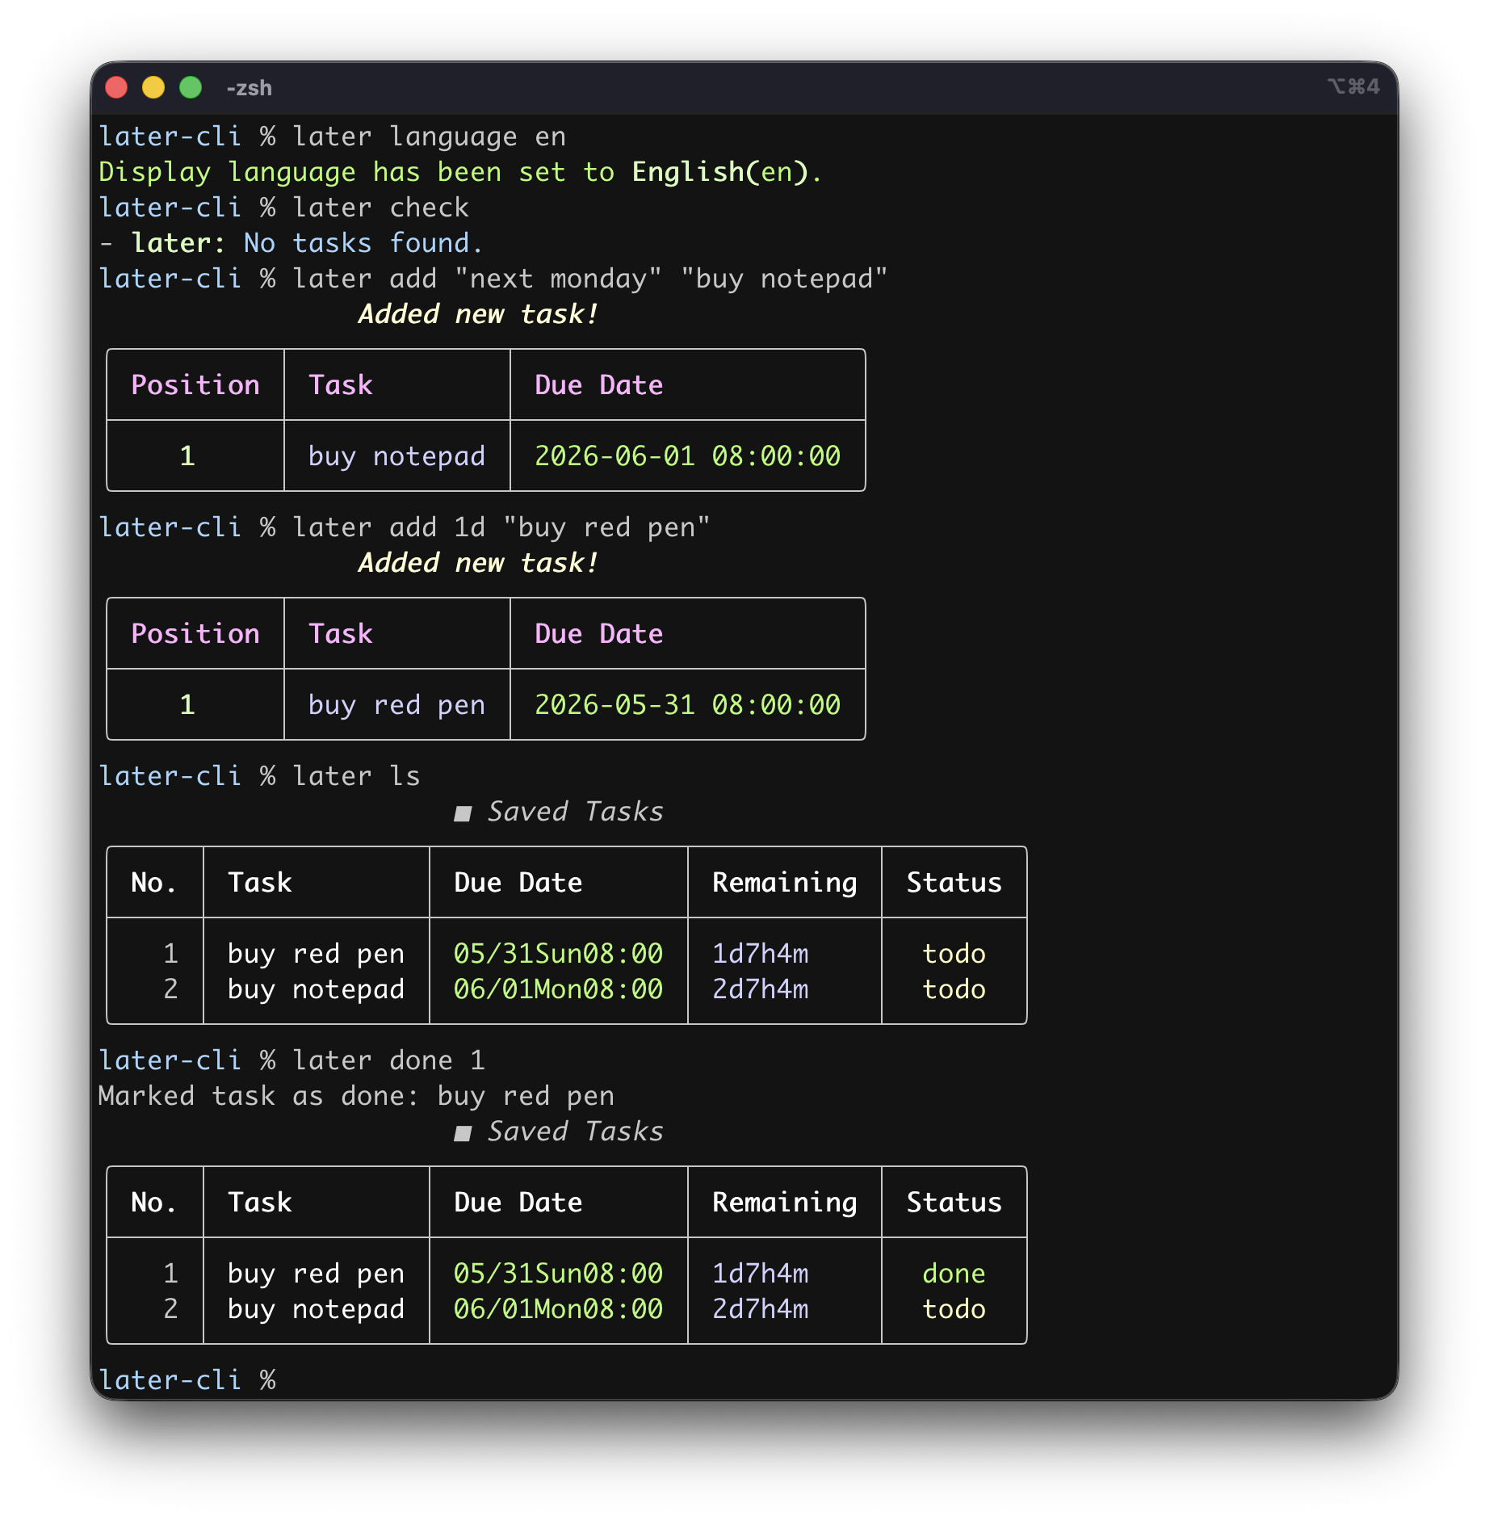This screenshot has height=1520, width=1489.
Task: Click the 'later check' command line
Action: 283,208
